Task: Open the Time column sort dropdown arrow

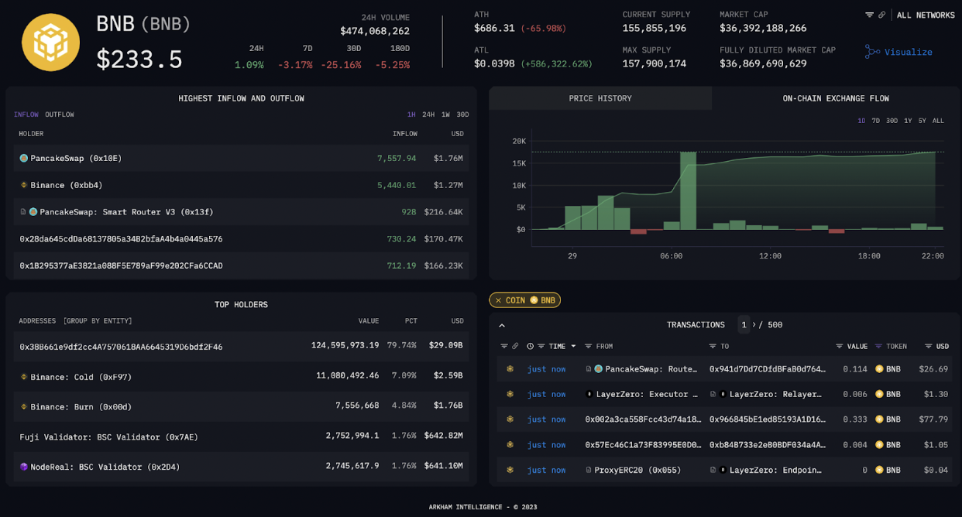Action: point(574,347)
